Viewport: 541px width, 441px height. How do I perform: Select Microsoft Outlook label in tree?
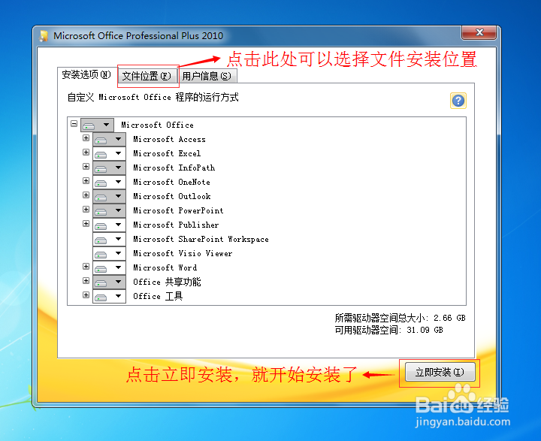click(x=172, y=197)
